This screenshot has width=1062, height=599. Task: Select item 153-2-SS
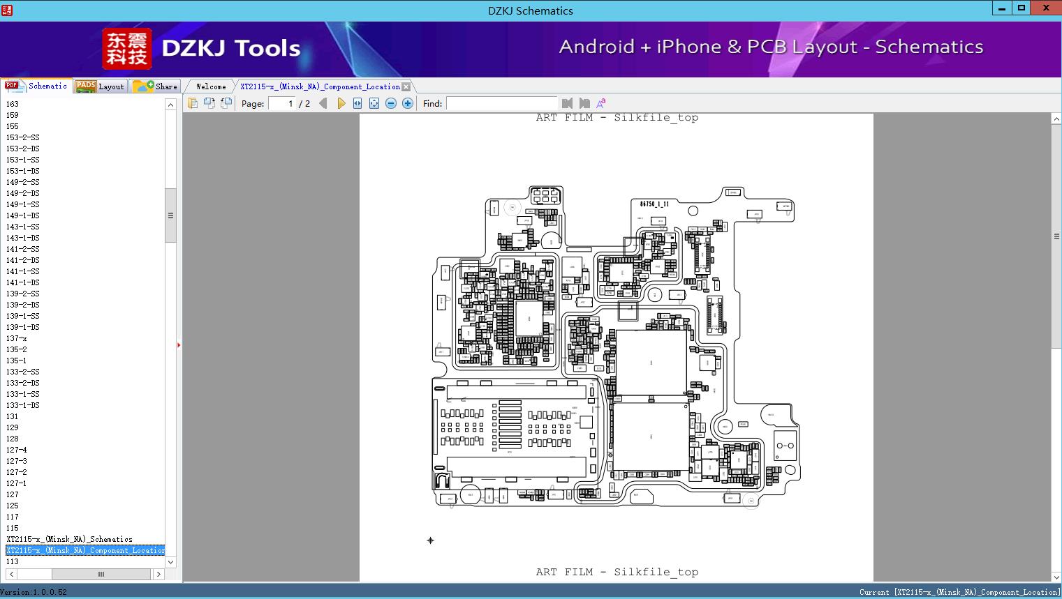click(23, 137)
